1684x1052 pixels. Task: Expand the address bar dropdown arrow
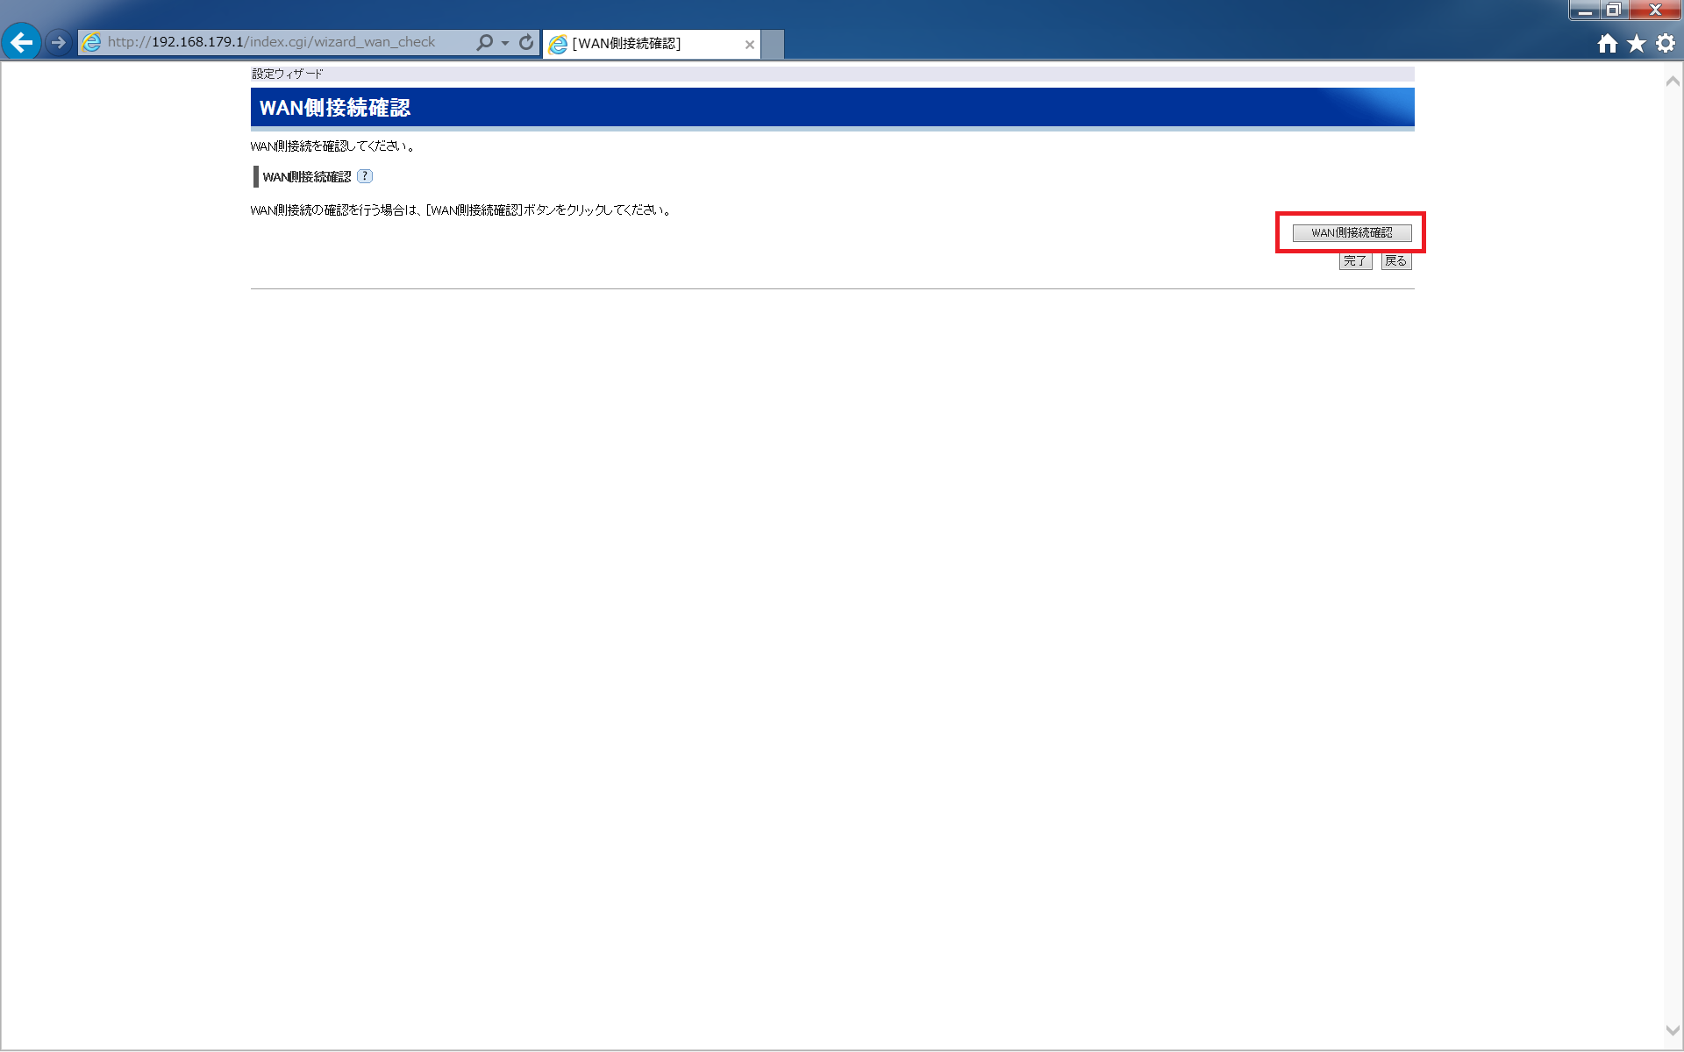coord(505,43)
